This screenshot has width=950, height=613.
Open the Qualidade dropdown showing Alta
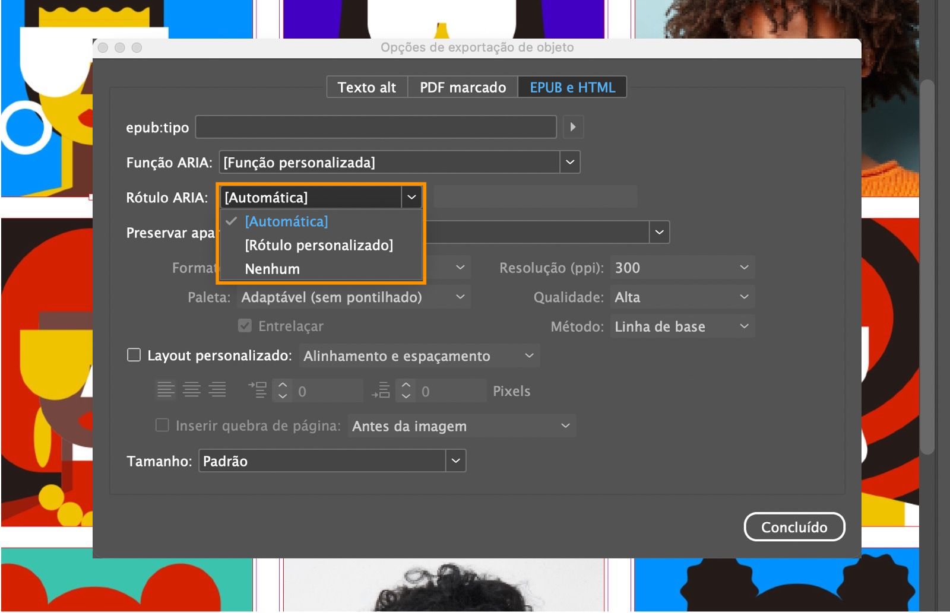click(x=682, y=297)
